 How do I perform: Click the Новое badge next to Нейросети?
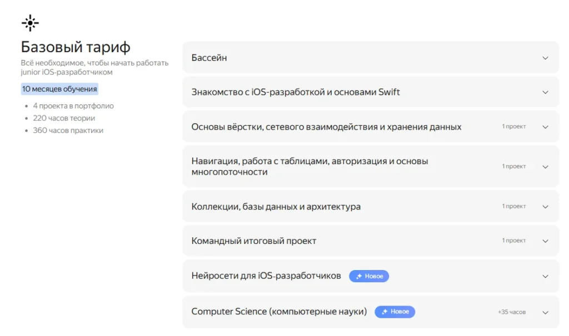[369, 276]
